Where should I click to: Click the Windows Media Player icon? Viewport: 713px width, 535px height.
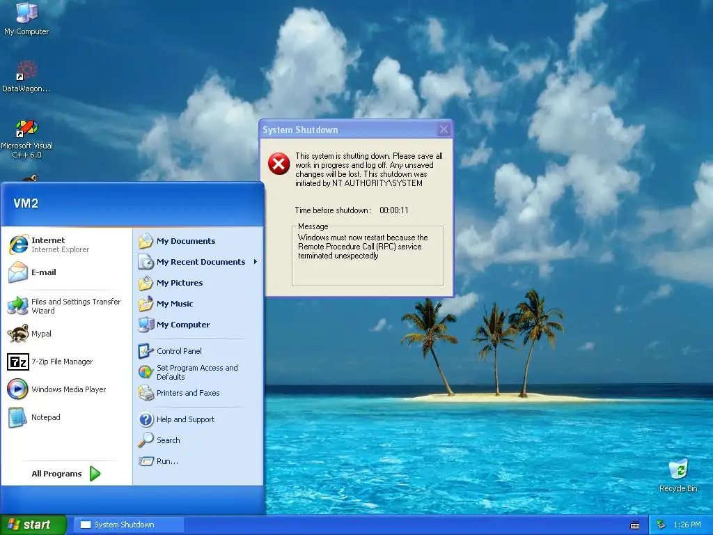click(18, 389)
